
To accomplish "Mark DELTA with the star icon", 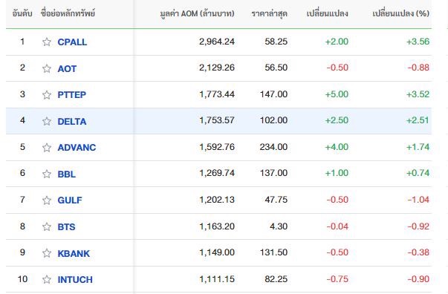I will pyautogui.click(x=47, y=121).
